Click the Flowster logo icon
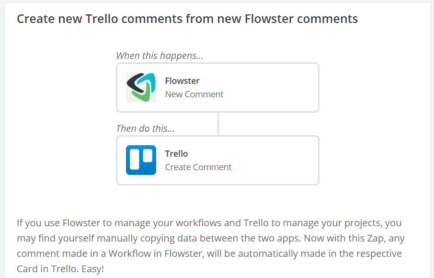This screenshot has height=278, width=434. (x=141, y=88)
